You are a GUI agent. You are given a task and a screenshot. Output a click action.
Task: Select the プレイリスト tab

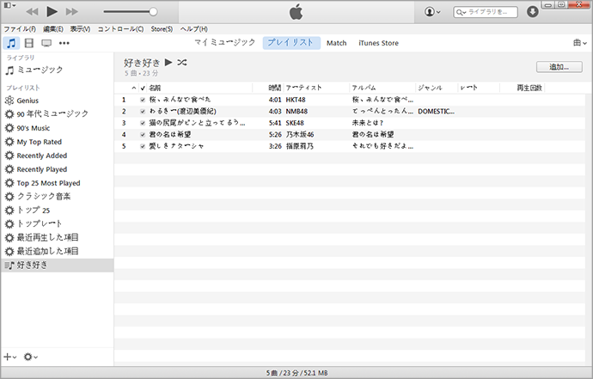(x=291, y=43)
